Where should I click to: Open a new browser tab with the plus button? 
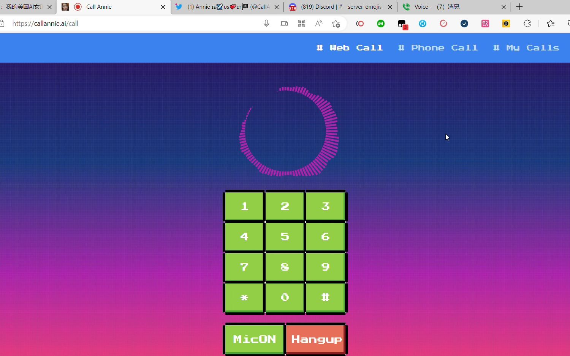click(x=519, y=7)
